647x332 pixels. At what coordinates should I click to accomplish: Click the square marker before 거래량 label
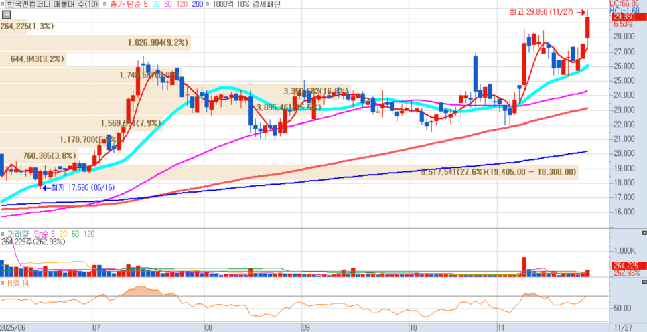3,234
